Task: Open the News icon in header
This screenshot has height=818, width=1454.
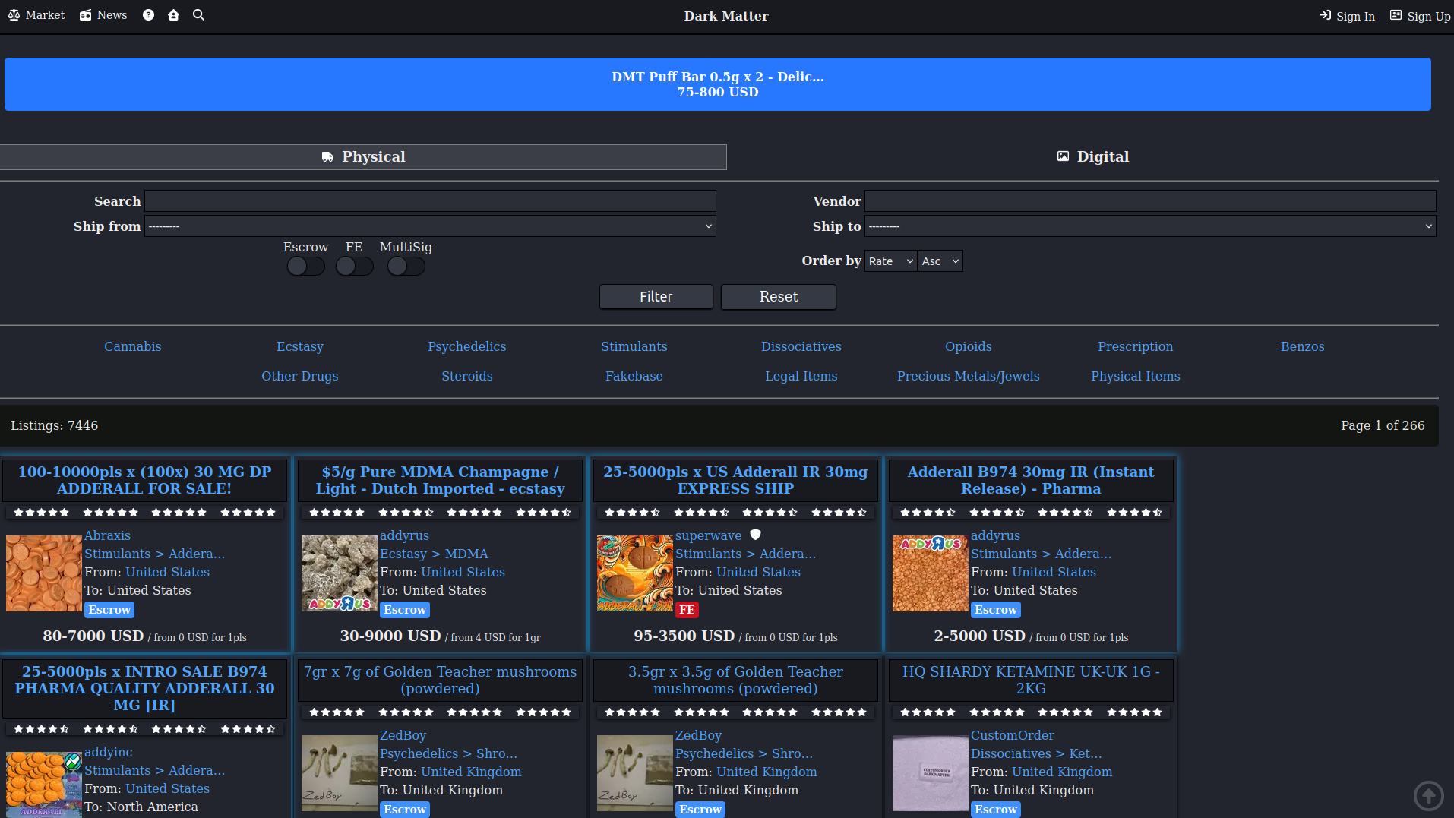Action: (86, 15)
